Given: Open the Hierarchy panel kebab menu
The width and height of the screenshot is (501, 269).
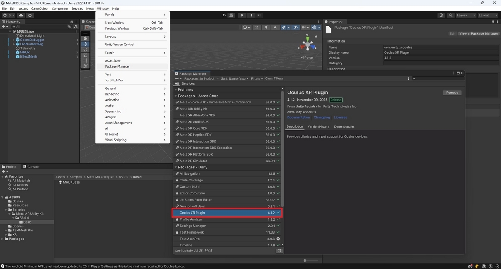Looking at the screenshot, I should click(76, 22).
